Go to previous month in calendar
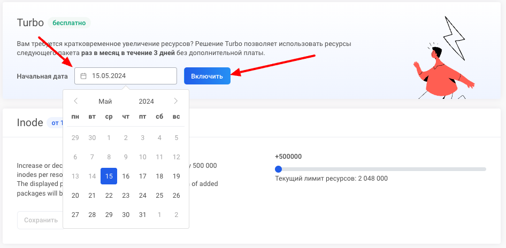This screenshot has height=248, width=506. pos(76,101)
